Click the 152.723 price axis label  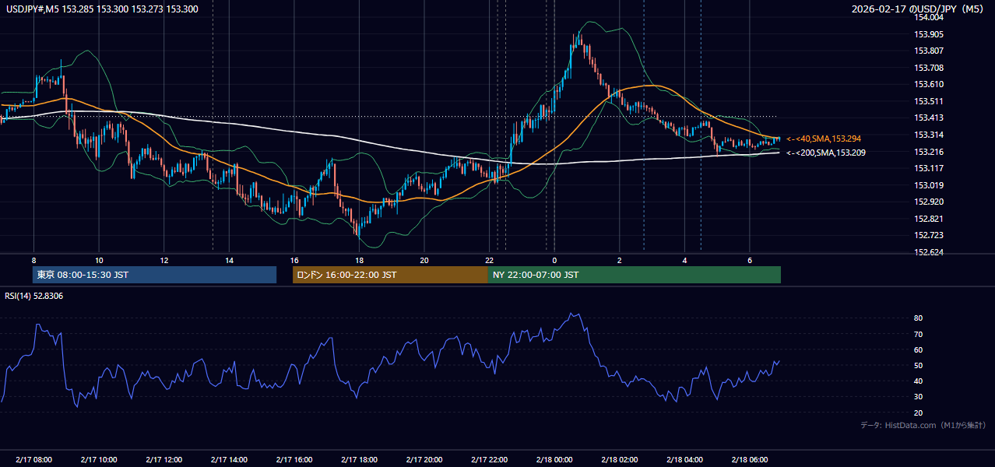(929, 235)
